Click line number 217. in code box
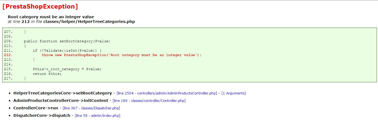The image size is (378, 124). [8, 78]
